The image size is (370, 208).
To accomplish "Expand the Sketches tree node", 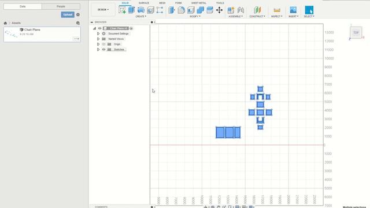I will pyautogui.click(x=98, y=50).
